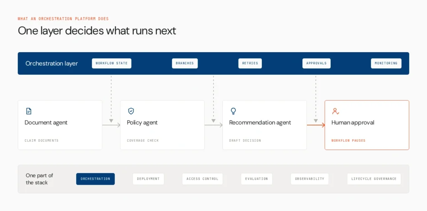Click the shield check icon in Policy agent card
The width and height of the screenshot is (427, 211).
[131, 111]
